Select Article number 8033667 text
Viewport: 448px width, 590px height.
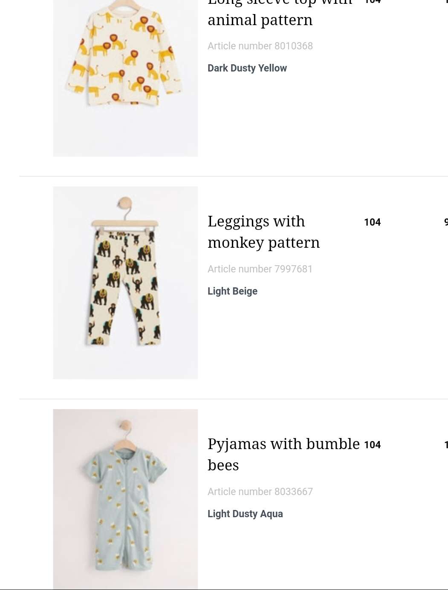(x=260, y=492)
